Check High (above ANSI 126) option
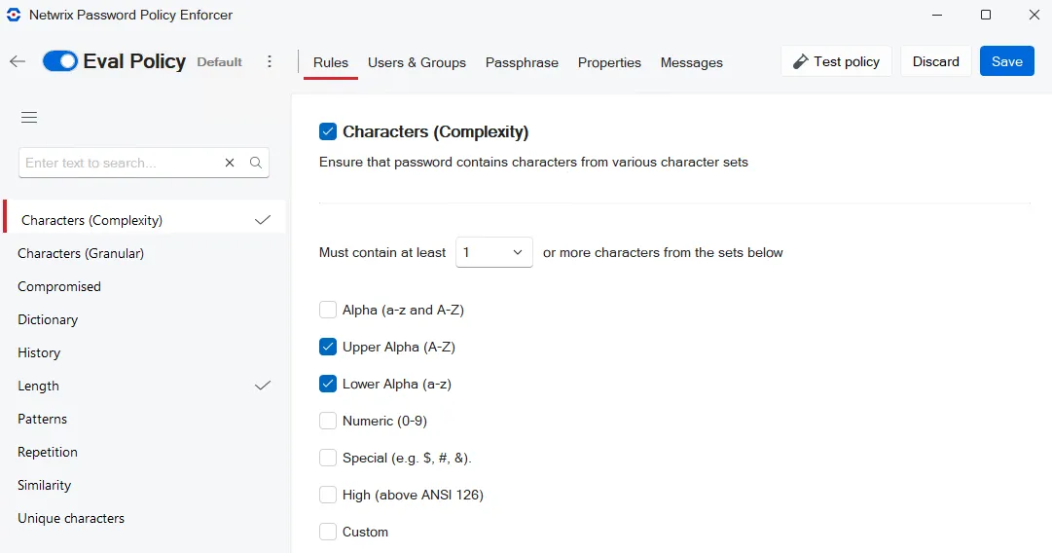 327,495
